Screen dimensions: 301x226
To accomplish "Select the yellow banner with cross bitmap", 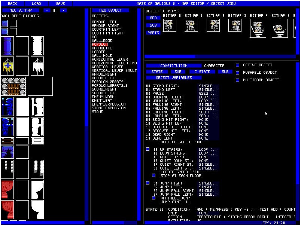I will click(7, 66).
